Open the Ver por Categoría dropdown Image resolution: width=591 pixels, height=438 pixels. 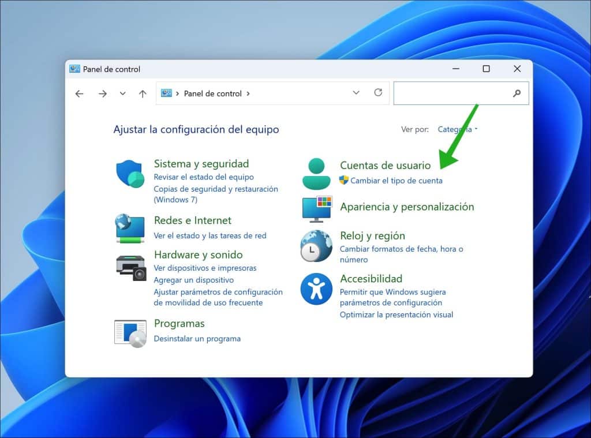pos(458,129)
